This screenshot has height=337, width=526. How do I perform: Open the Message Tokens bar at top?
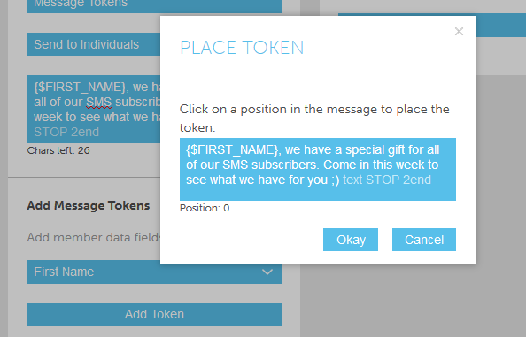pos(154,6)
